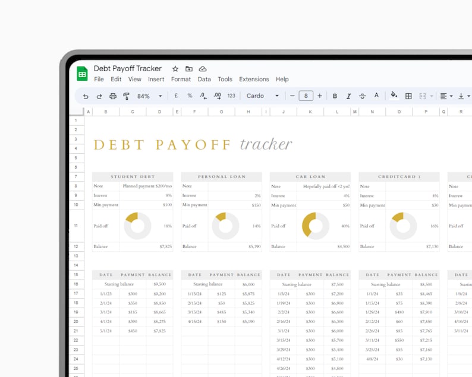
Task: Click Student Debt paid off donut chart
Action: pos(137,226)
